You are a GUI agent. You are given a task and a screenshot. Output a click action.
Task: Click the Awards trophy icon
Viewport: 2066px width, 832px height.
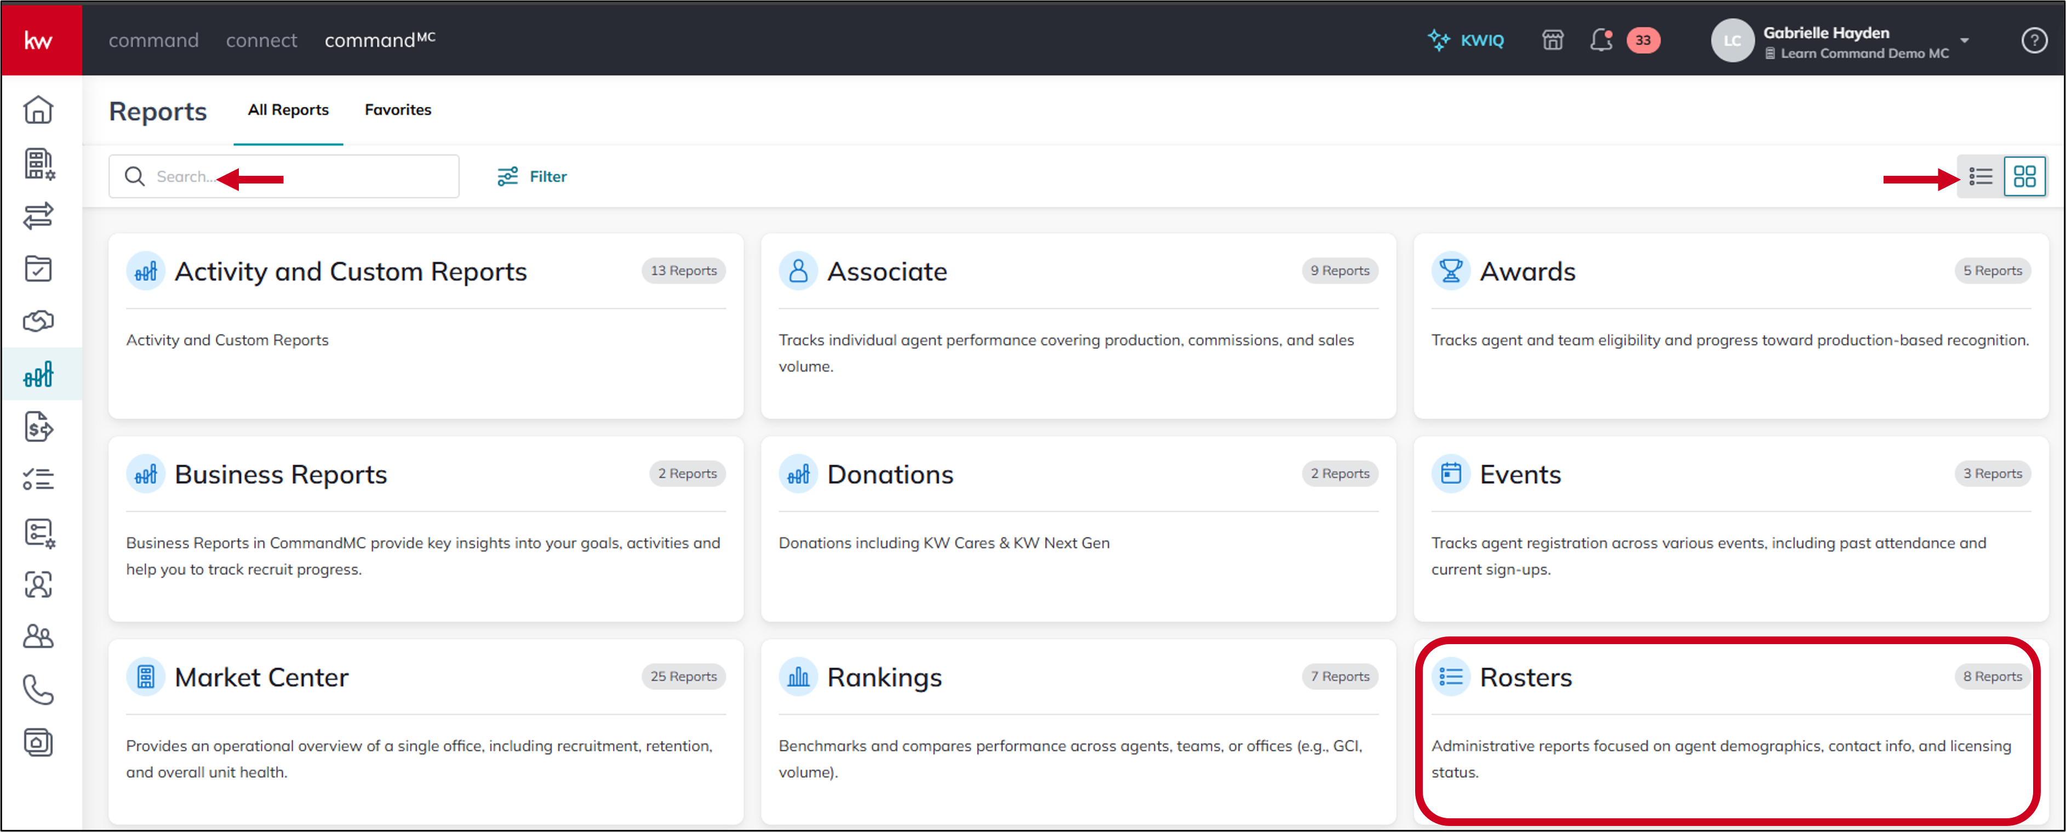(1451, 272)
